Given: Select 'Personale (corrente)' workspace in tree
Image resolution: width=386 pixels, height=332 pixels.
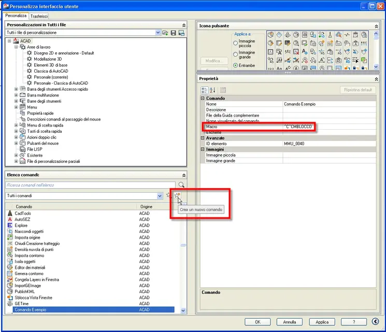Looking at the screenshot, I should [x=51, y=77].
